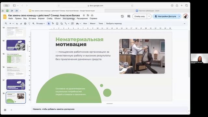The width and height of the screenshot is (208, 117).
Task: Redo the last action
Action: point(21,23)
